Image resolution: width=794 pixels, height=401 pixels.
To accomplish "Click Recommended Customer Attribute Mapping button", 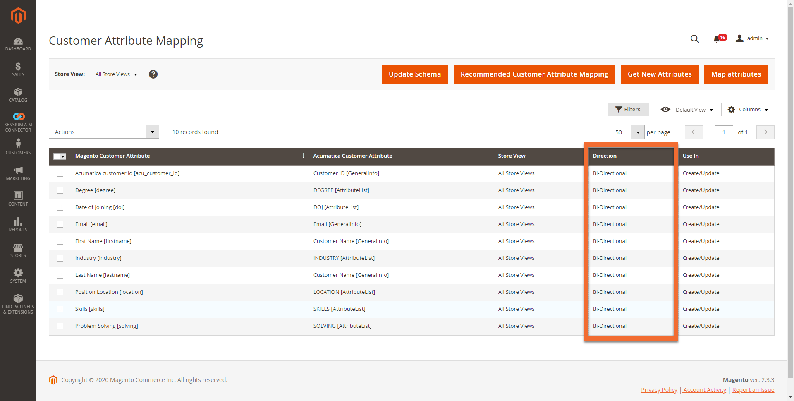I will (534, 74).
